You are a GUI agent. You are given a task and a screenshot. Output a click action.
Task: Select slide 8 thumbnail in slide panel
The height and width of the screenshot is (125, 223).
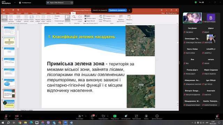pos(9,83)
